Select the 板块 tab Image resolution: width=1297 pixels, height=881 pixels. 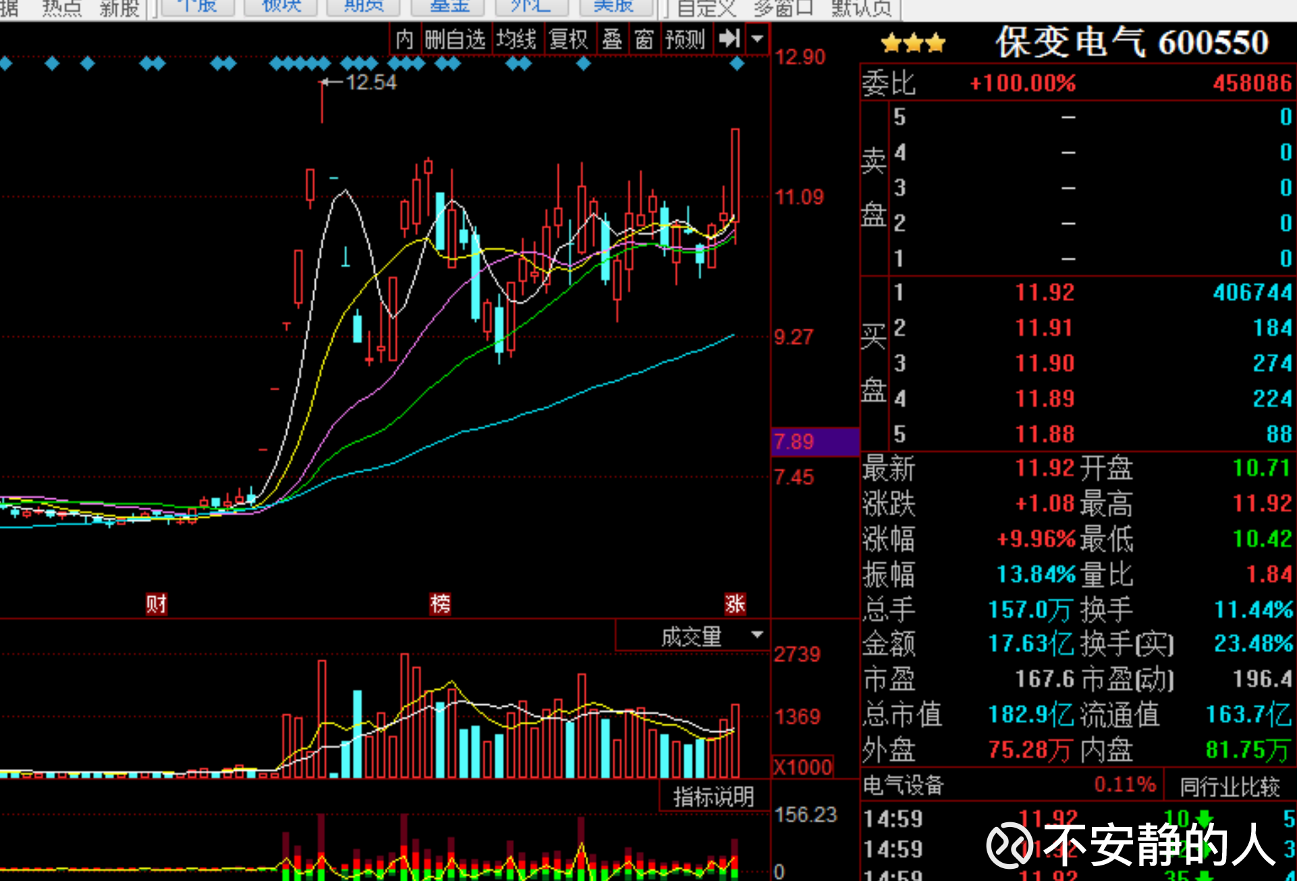(x=281, y=7)
